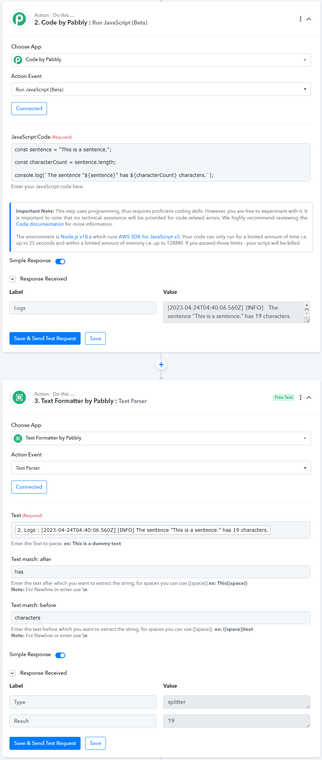Open three-dot menu for Text Formatter step
The image size is (322, 760).
(x=300, y=397)
